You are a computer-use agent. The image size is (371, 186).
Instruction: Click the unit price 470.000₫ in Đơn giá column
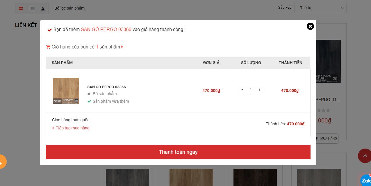click(x=211, y=91)
